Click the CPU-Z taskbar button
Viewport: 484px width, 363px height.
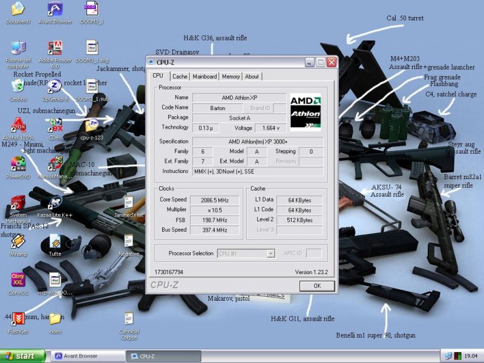click(164, 356)
